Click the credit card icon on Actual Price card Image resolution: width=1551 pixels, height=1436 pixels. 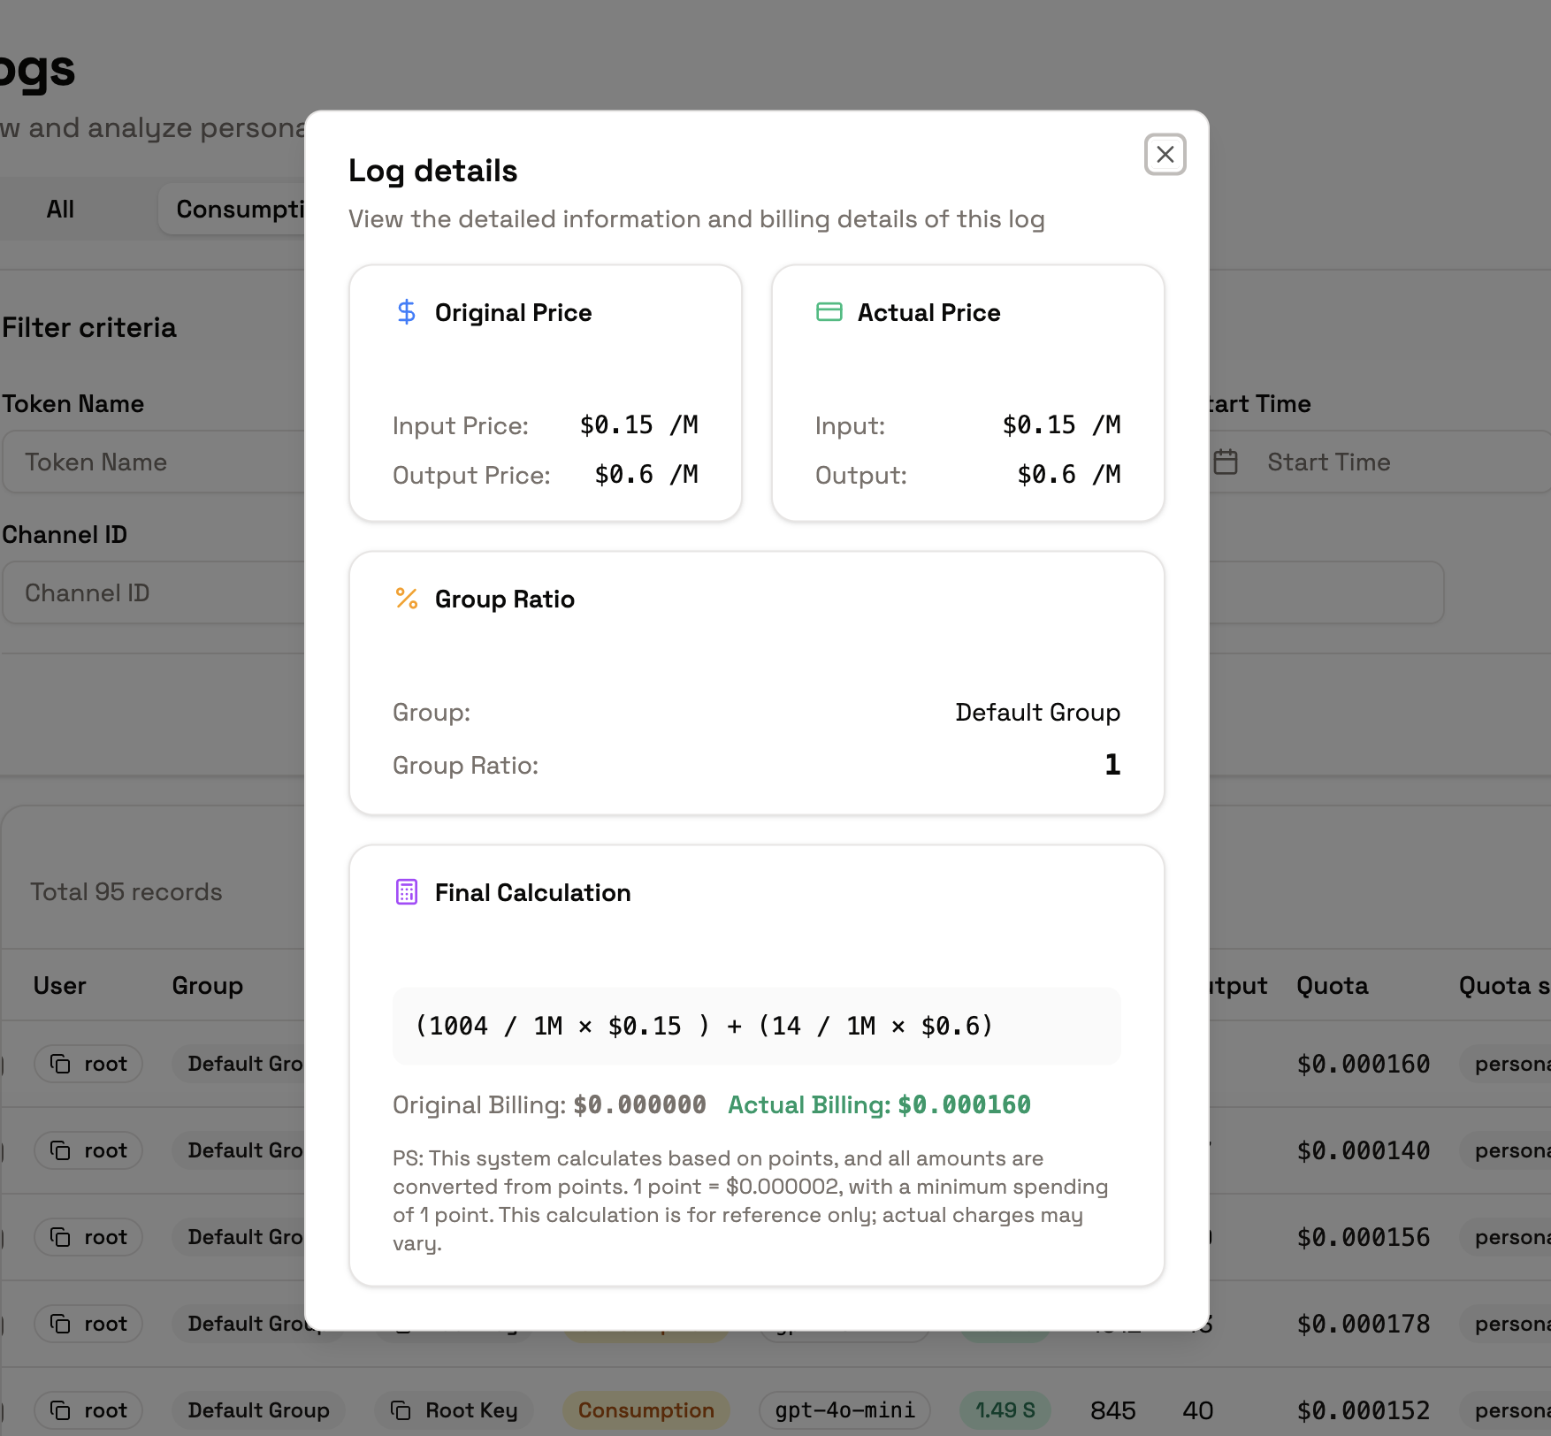[x=829, y=312]
